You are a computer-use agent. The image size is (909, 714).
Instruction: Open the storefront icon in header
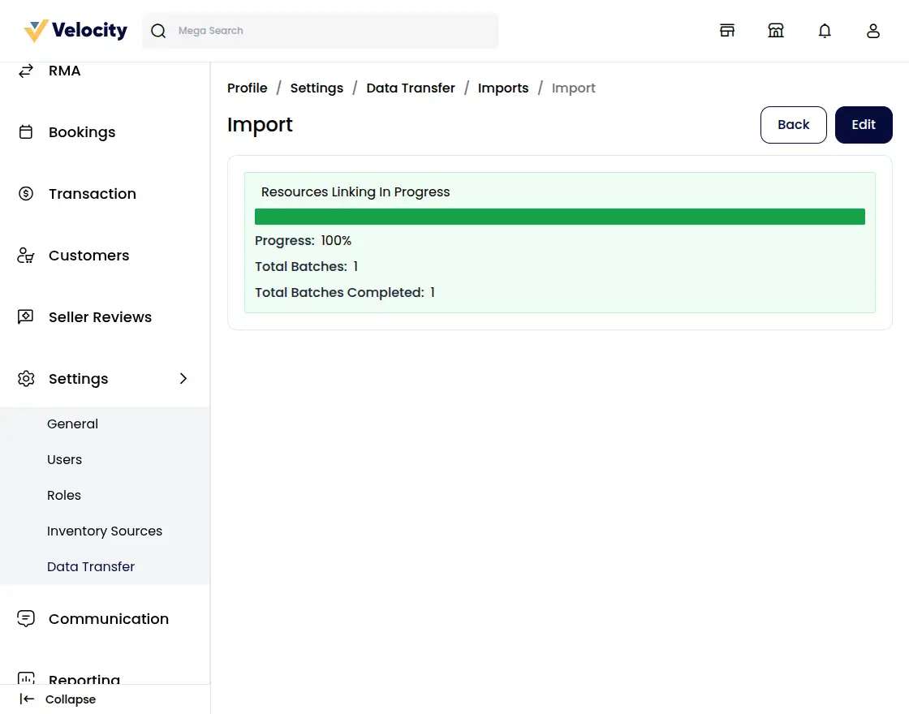727,31
